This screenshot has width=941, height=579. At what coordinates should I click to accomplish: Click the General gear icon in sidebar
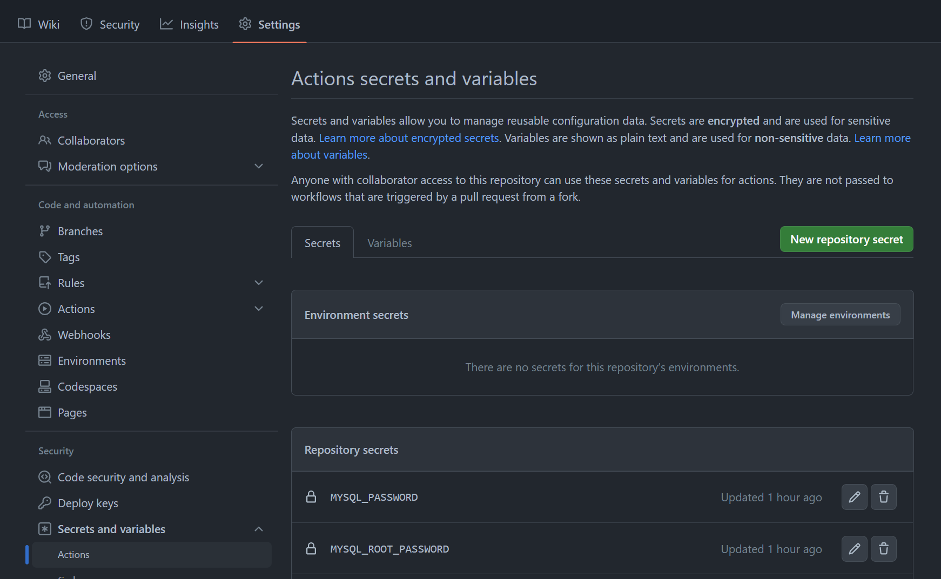[45, 76]
